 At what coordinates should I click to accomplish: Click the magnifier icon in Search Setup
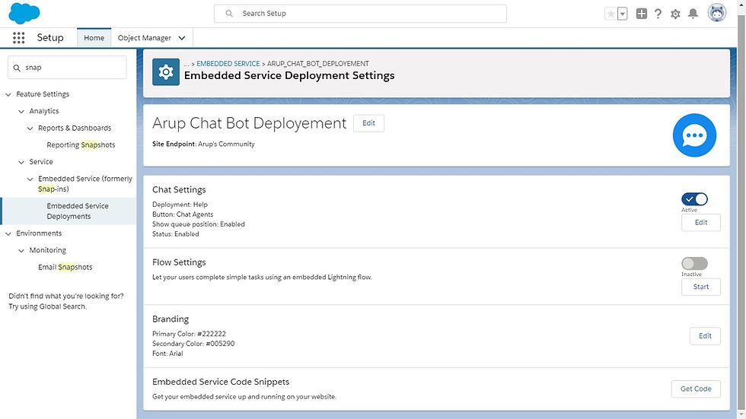(x=229, y=13)
